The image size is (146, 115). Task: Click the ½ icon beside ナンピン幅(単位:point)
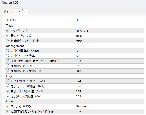(x=8, y=51)
